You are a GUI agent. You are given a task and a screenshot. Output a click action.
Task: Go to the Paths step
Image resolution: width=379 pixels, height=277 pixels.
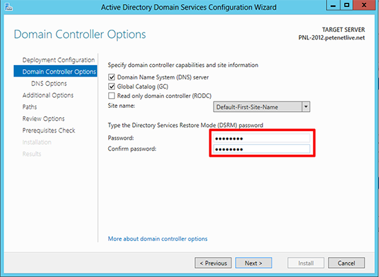click(30, 107)
